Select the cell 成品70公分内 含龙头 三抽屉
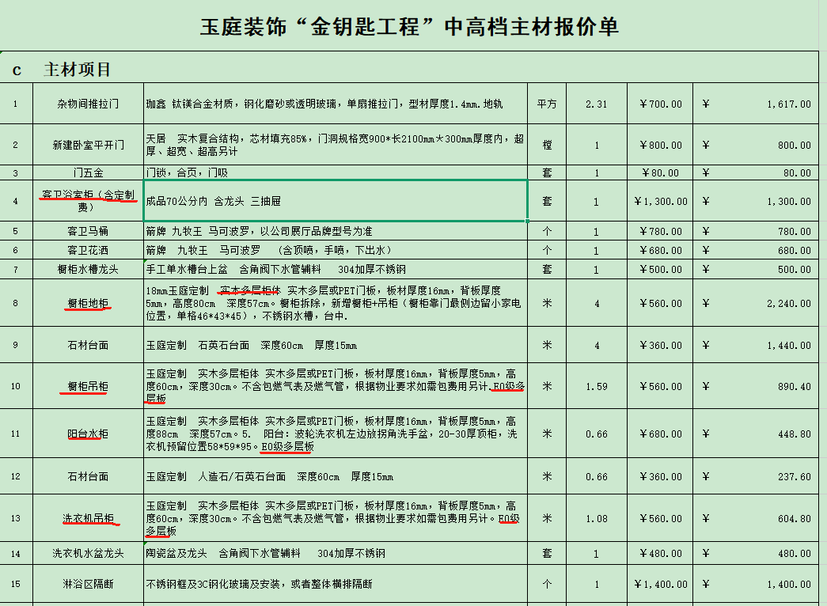The width and height of the screenshot is (827, 606). coord(334,201)
